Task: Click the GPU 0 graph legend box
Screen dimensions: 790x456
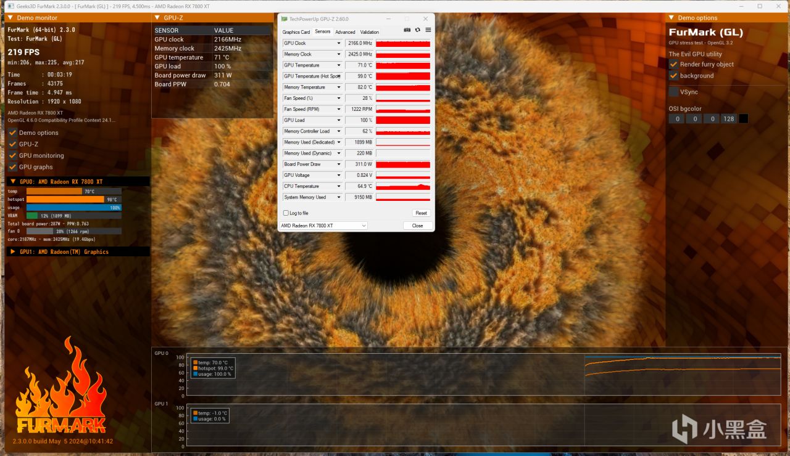Action: click(213, 368)
